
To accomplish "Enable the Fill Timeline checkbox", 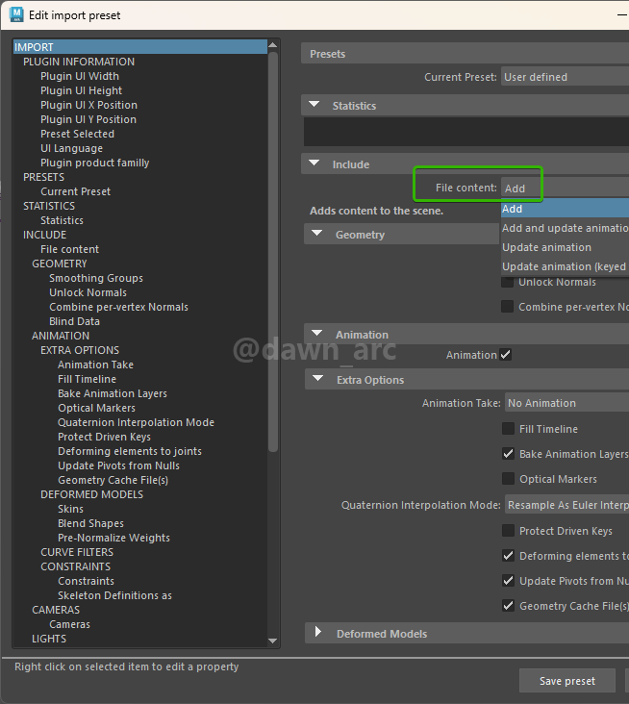I will (x=508, y=429).
